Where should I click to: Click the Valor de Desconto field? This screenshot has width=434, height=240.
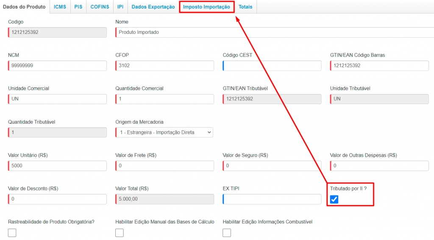pos(57,199)
